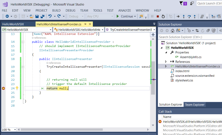
Task: Pin the HelloWorldIntellisenseProvider.cs tab
Action: [85, 24]
